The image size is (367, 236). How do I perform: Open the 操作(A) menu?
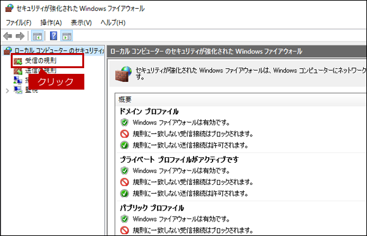(x=51, y=23)
